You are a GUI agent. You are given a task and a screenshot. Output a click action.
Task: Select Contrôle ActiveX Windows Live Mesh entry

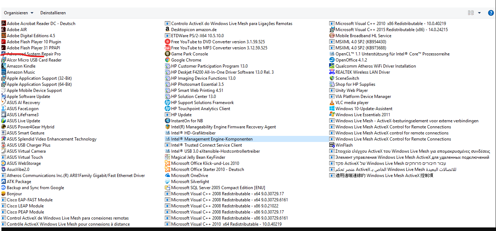click(x=66, y=224)
